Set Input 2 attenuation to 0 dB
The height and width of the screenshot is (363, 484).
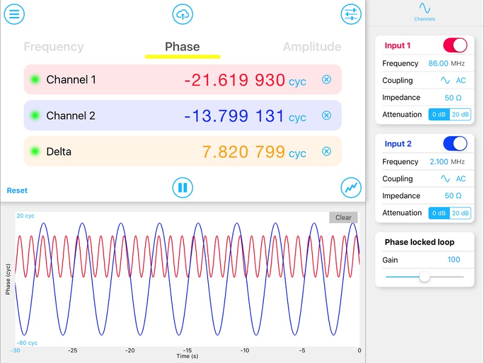point(439,213)
